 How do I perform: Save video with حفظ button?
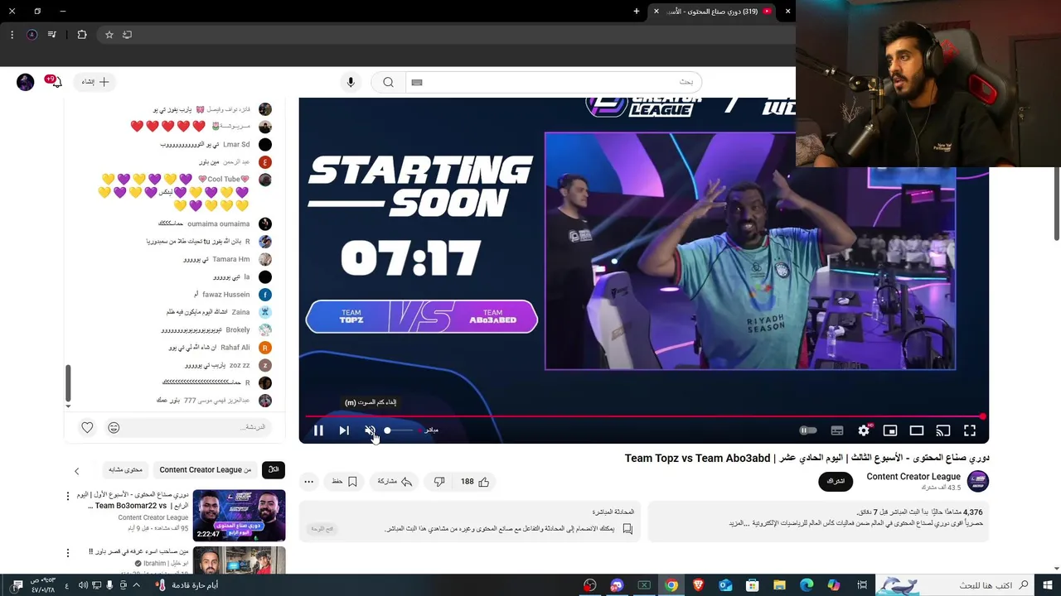coord(345,482)
